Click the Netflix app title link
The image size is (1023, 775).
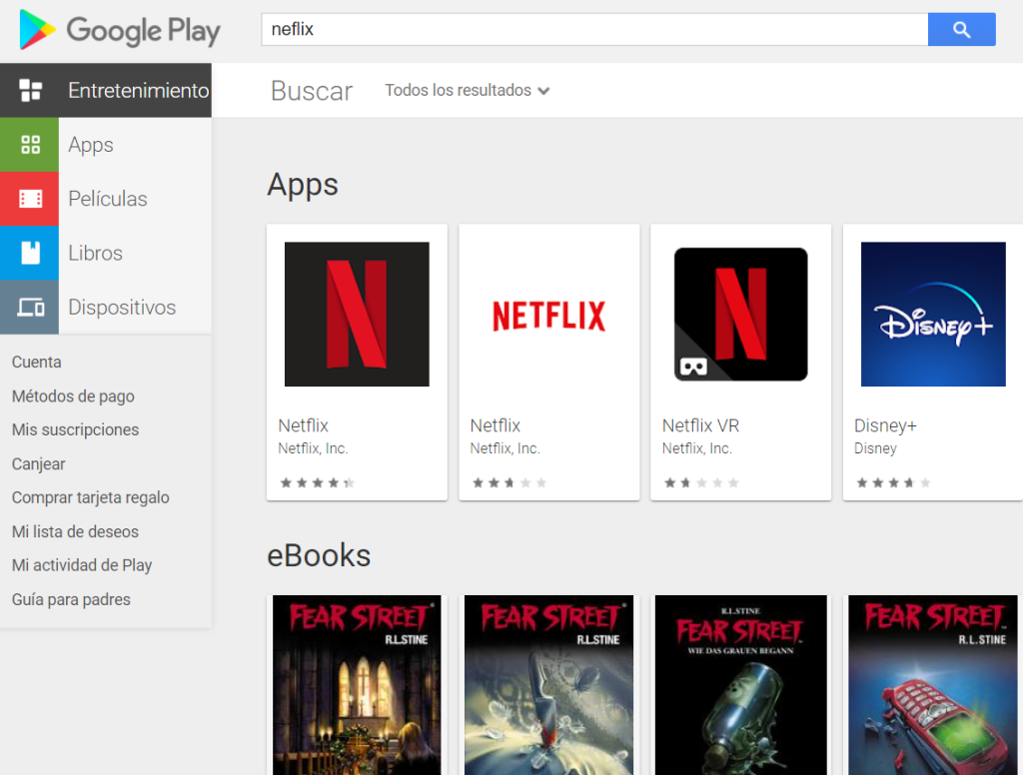pyautogui.click(x=303, y=424)
